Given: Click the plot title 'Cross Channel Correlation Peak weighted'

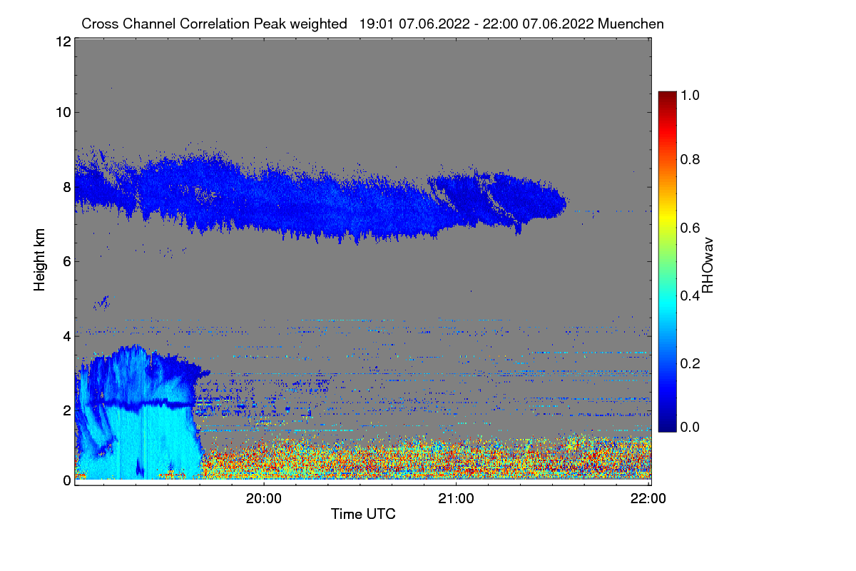Looking at the screenshot, I should point(214,24).
